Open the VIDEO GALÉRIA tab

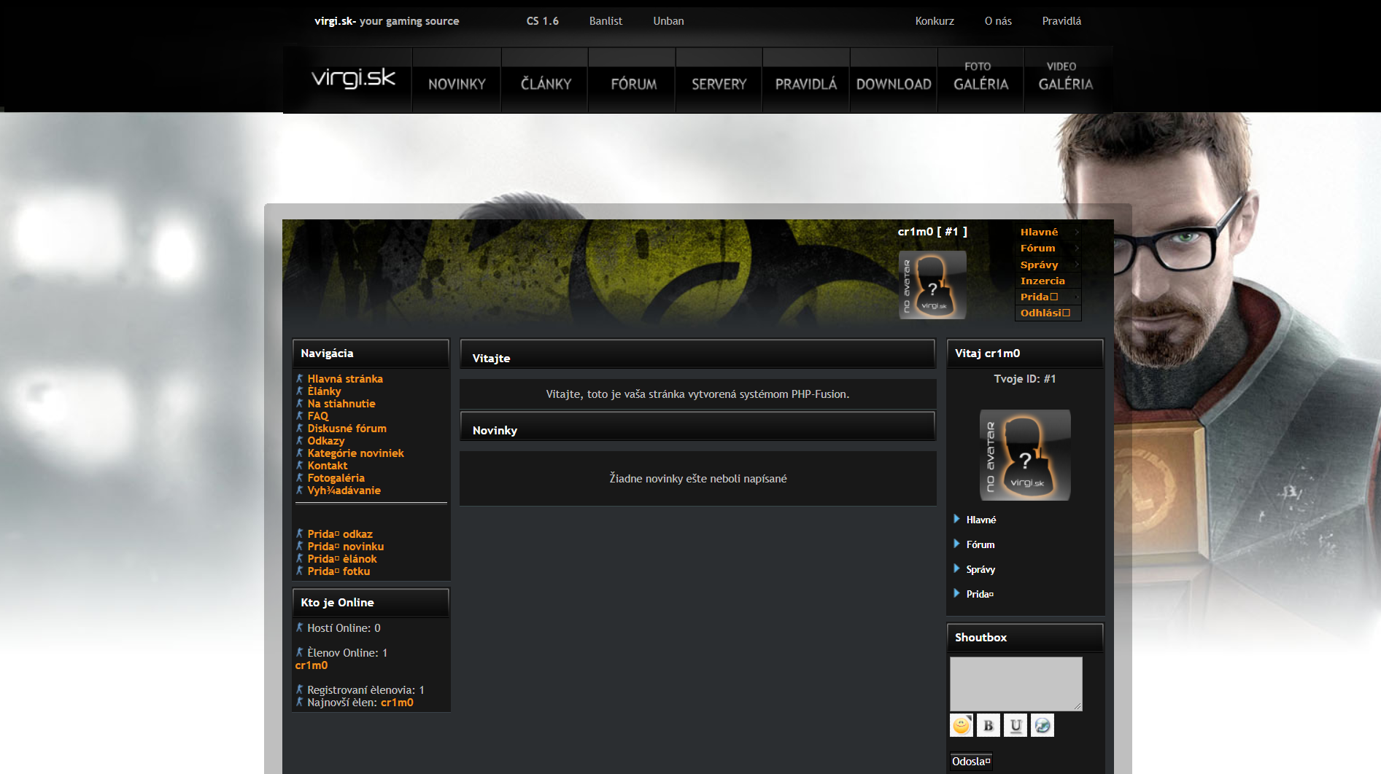tap(1066, 81)
